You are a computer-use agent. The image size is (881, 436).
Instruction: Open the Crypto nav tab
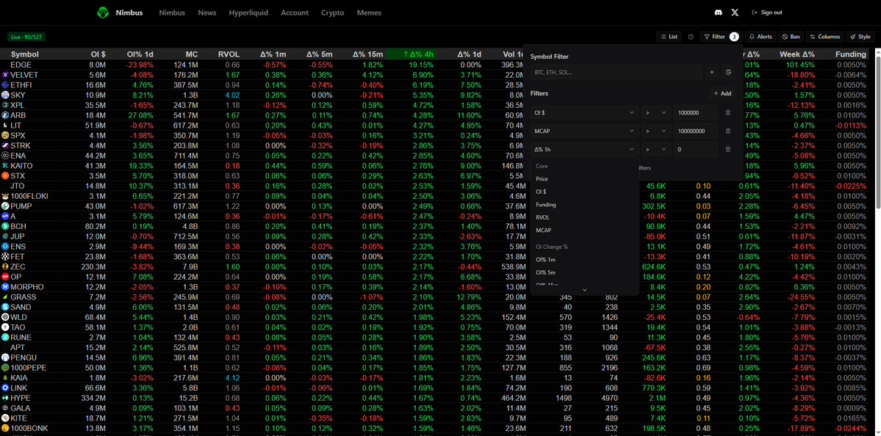pos(333,12)
